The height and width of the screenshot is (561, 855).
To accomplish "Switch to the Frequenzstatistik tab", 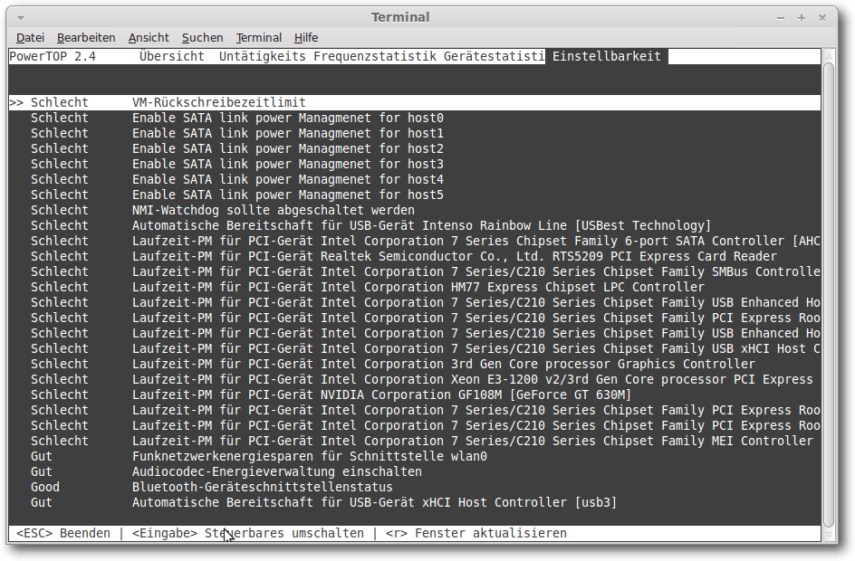I will [375, 56].
